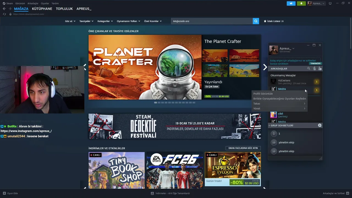
Task: Open İndirmeler 4/4 Öğe Tamamlandı
Action: [173, 193]
